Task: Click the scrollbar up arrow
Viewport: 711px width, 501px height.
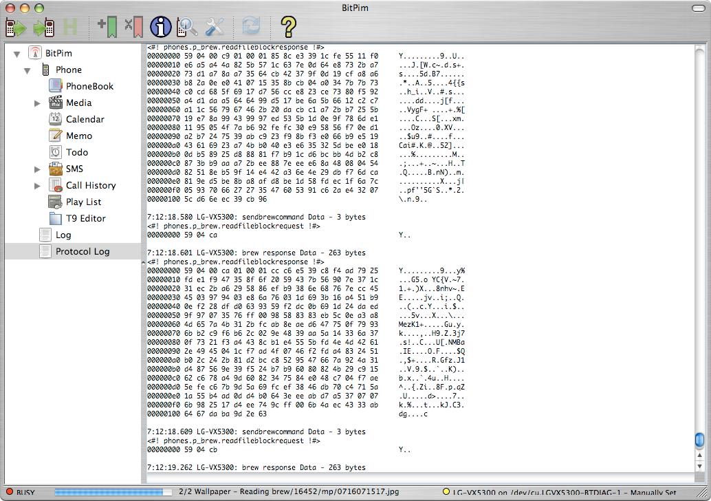Action: point(699,455)
